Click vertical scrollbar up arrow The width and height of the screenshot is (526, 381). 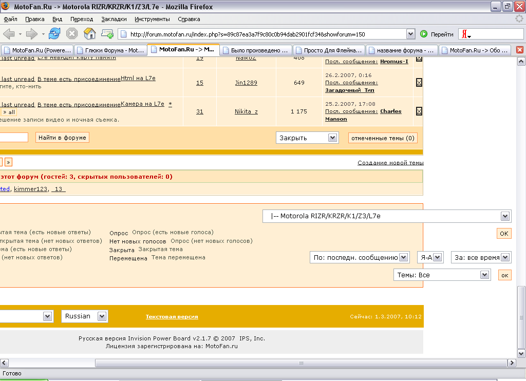(x=521, y=61)
